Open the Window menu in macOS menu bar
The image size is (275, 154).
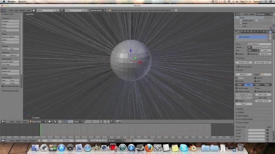point(22,2)
